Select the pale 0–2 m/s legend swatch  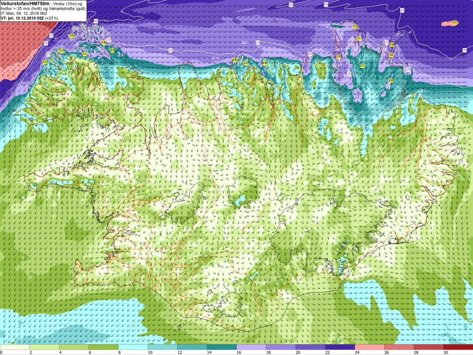click(15, 347)
